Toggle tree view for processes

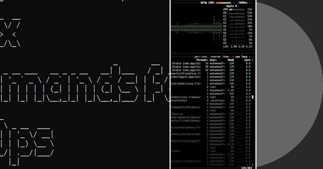point(226,57)
